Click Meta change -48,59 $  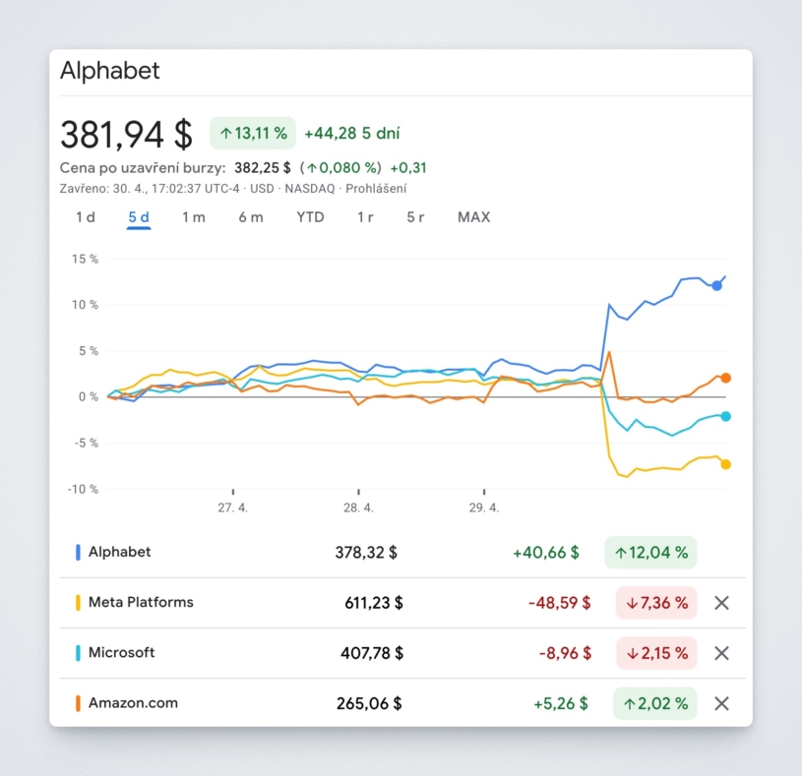[560, 603]
